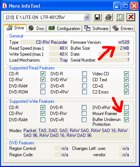The height and width of the screenshot is (167, 140).
Task: Toggle Buffer Underrun Protection checkbox
Action: [x=126, y=119]
